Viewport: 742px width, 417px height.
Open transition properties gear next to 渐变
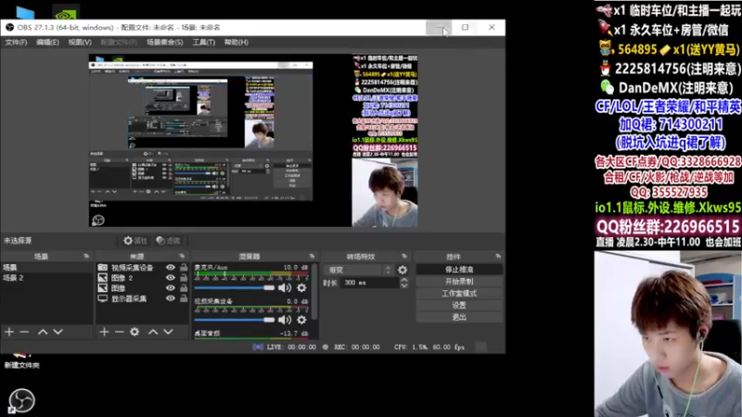click(x=403, y=270)
